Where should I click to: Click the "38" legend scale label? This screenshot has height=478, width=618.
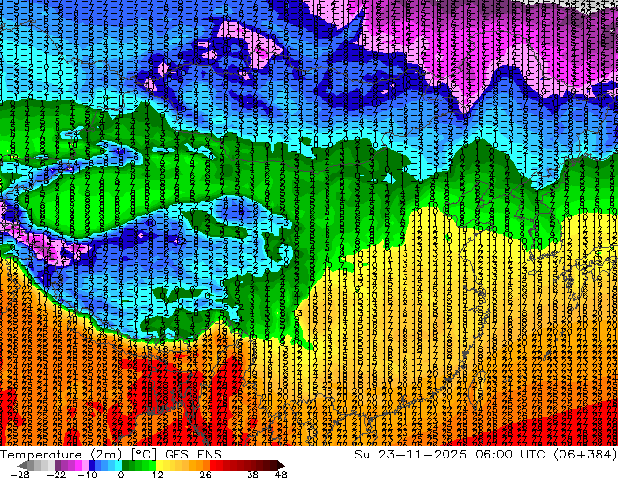tap(252, 474)
